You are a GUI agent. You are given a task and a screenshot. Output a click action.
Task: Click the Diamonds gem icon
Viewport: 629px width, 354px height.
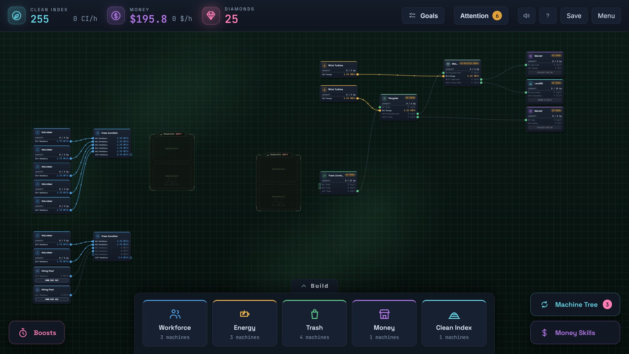point(211,15)
